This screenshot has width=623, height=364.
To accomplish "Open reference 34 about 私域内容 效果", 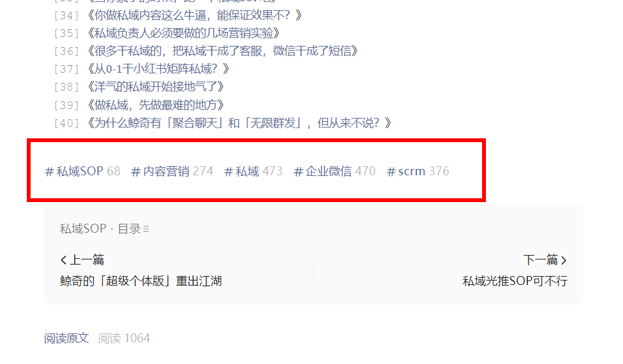I will click(194, 15).
